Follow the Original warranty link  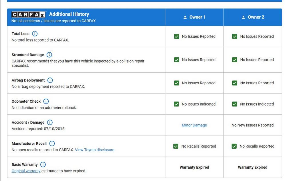pyautogui.click(x=26, y=171)
